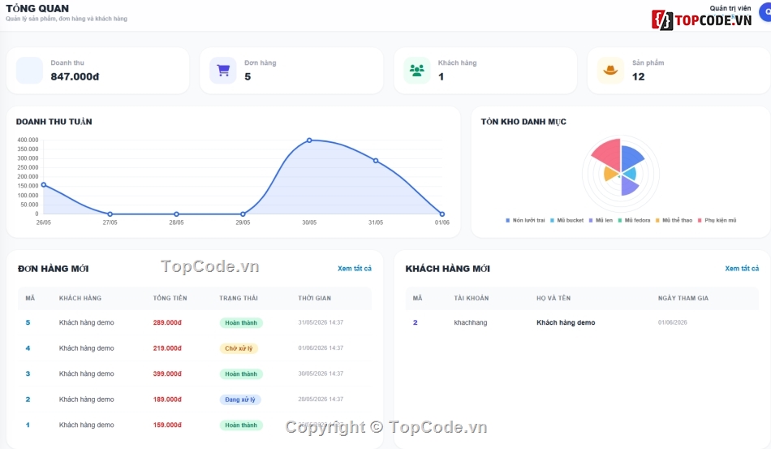The width and height of the screenshot is (771, 449).
Task: Click timestamp '01/06/2026 14:37'
Action: (x=321, y=348)
